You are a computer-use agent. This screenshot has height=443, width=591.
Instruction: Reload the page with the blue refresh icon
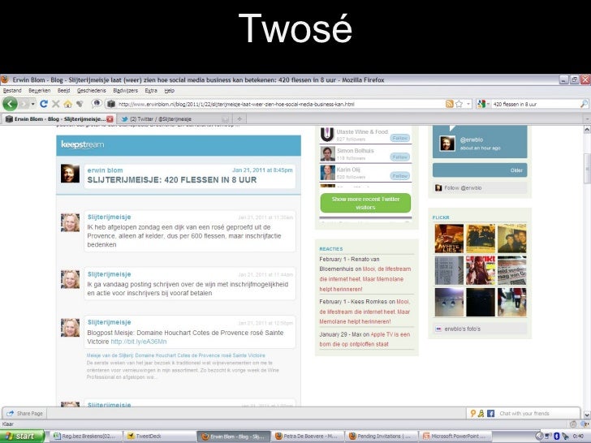click(x=44, y=104)
